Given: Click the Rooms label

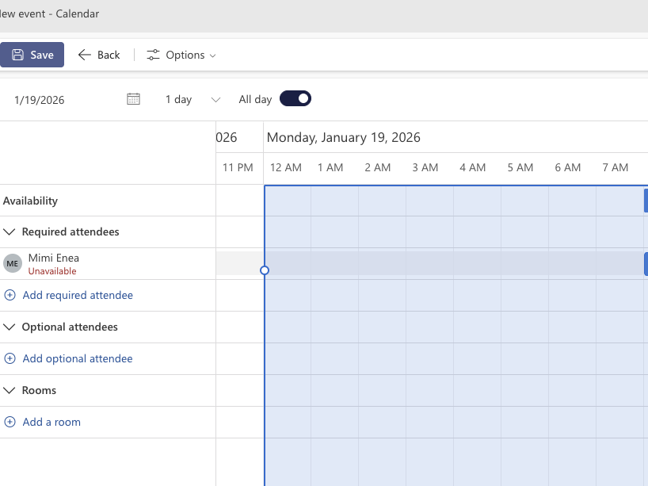Looking at the screenshot, I should [39, 390].
